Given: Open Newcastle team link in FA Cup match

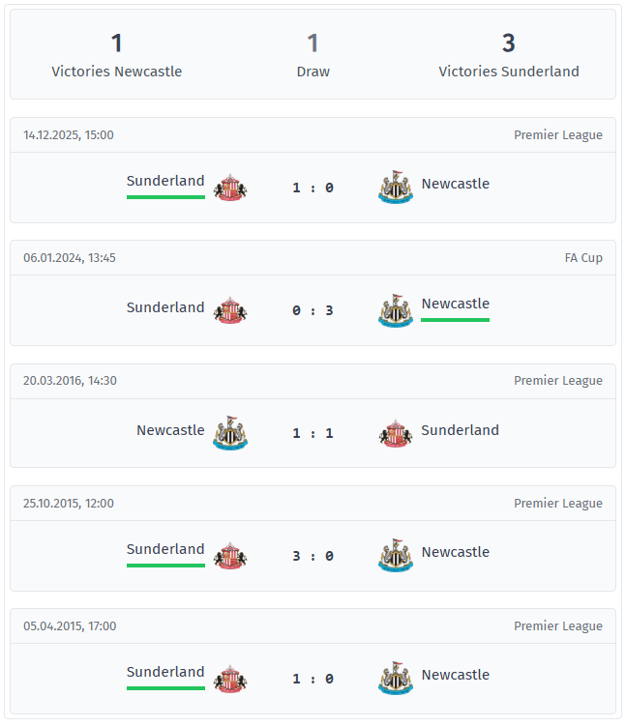Looking at the screenshot, I should [455, 304].
